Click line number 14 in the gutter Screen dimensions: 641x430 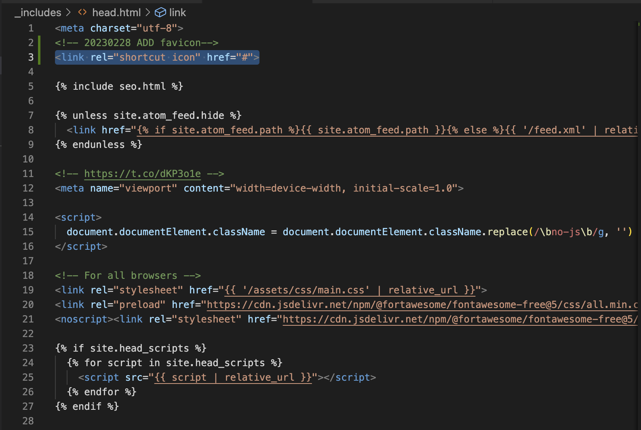tap(28, 217)
